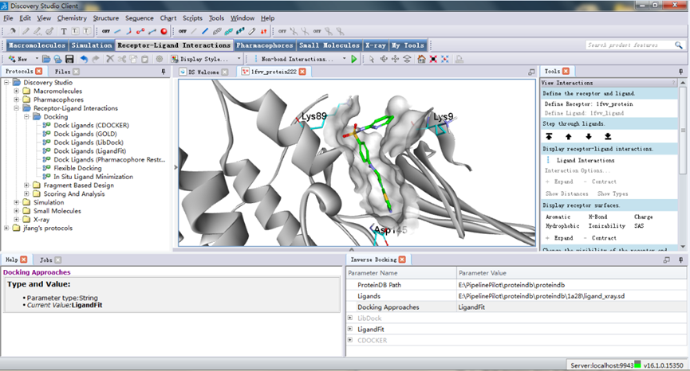Viewport: 690px width, 371px height.
Task: Click the delete X icon in toolbar
Action: point(110,59)
